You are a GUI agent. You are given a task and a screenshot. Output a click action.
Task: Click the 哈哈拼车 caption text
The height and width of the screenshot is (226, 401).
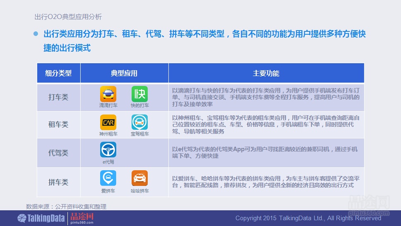point(139,190)
